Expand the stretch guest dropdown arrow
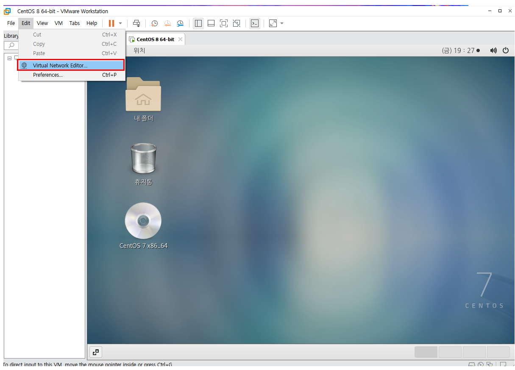This screenshot has height=370, width=515. [282, 23]
